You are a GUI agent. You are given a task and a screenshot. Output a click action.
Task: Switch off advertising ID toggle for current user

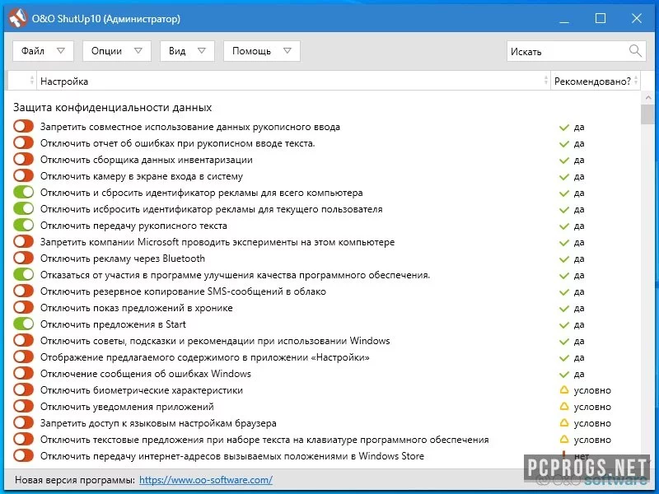coord(23,209)
